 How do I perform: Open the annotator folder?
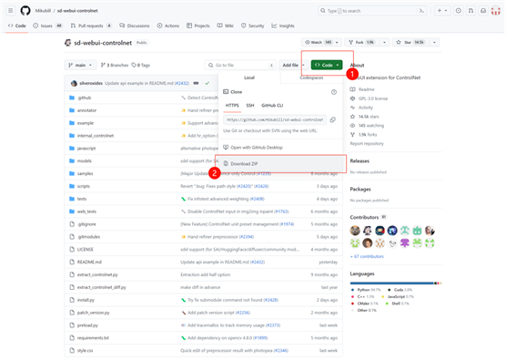pyautogui.click(x=86, y=110)
